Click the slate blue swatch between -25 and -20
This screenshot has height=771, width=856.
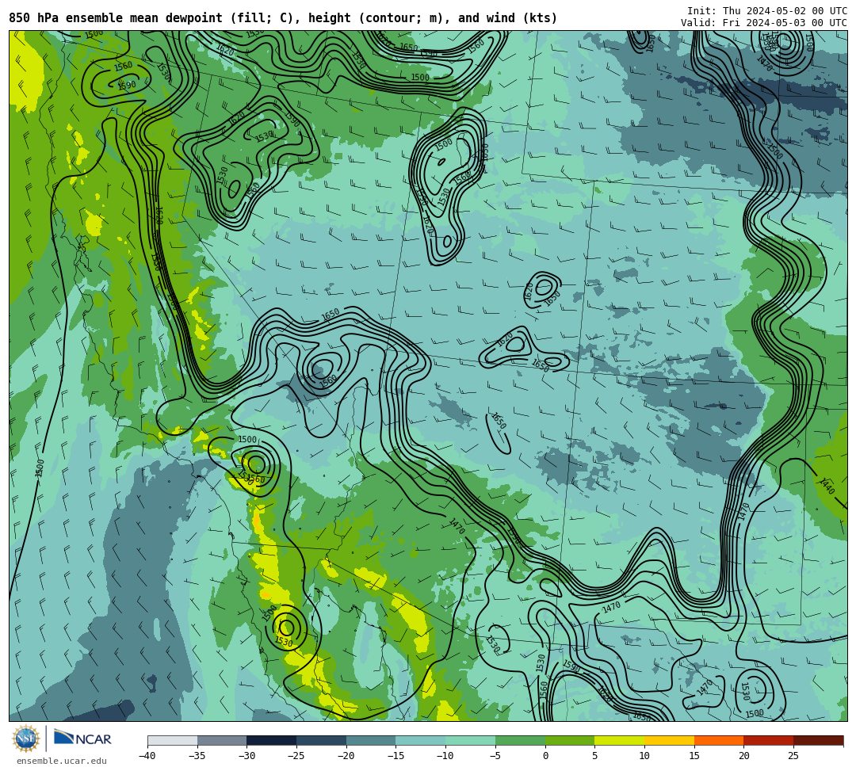[321, 740]
